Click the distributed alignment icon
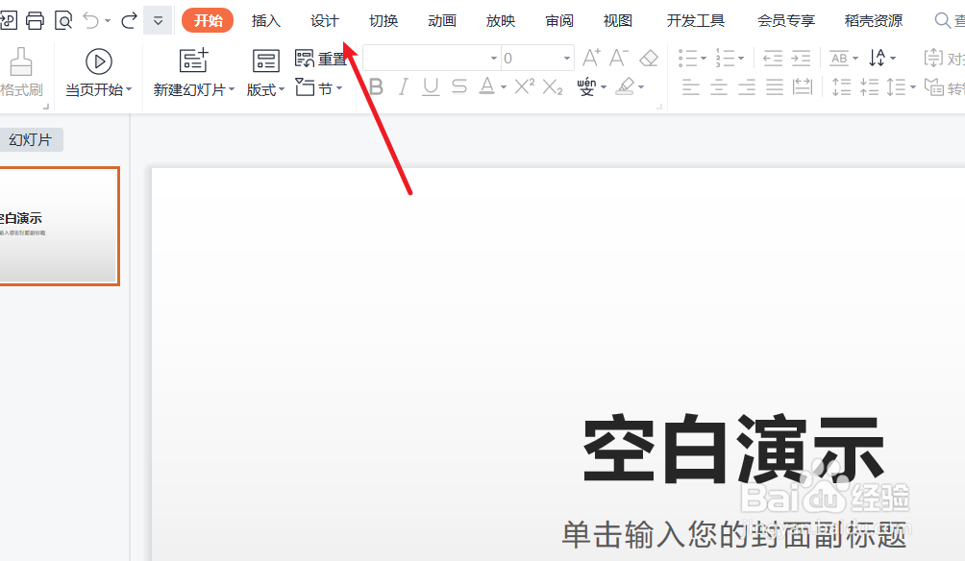The height and width of the screenshot is (561, 965). (803, 86)
